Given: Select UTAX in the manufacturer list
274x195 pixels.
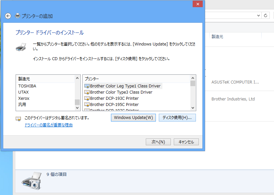Looking at the screenshot, I should point(23,92).
